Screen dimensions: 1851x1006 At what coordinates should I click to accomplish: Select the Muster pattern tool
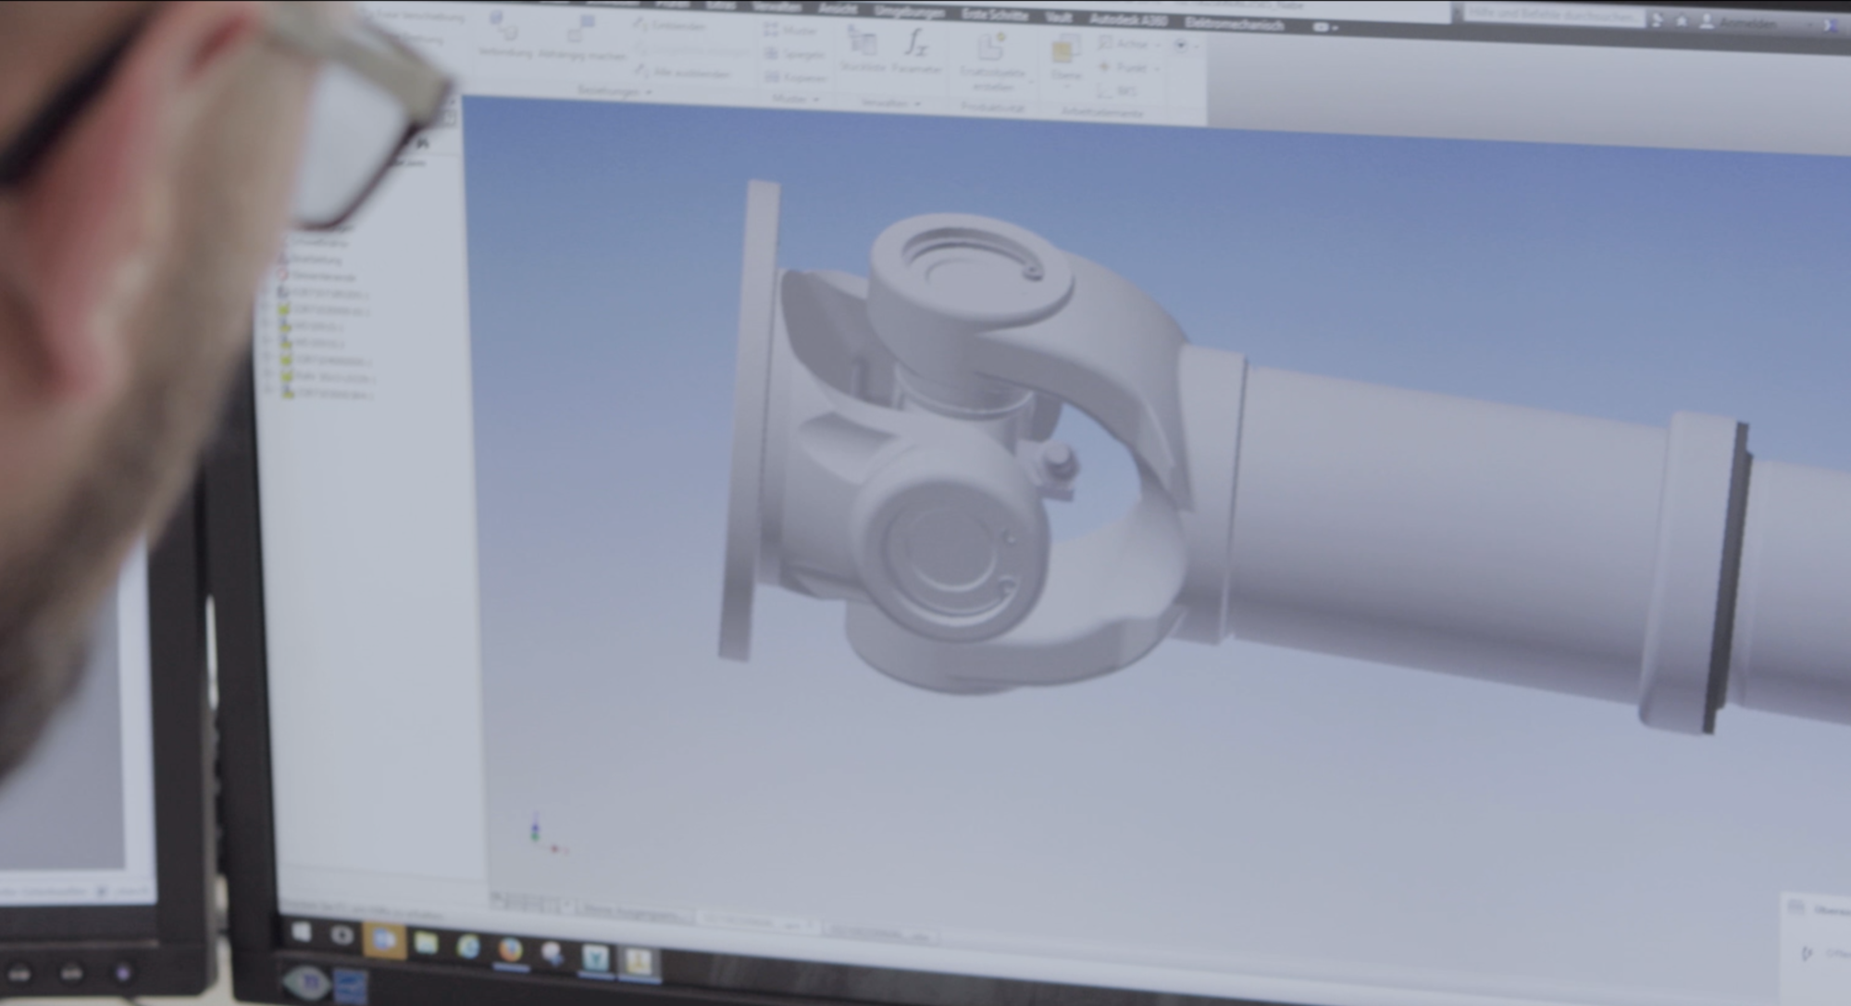(790, 31)
